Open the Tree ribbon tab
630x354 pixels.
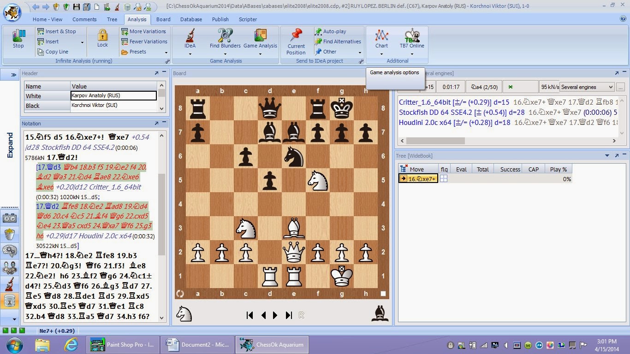(x=112, y=19)
